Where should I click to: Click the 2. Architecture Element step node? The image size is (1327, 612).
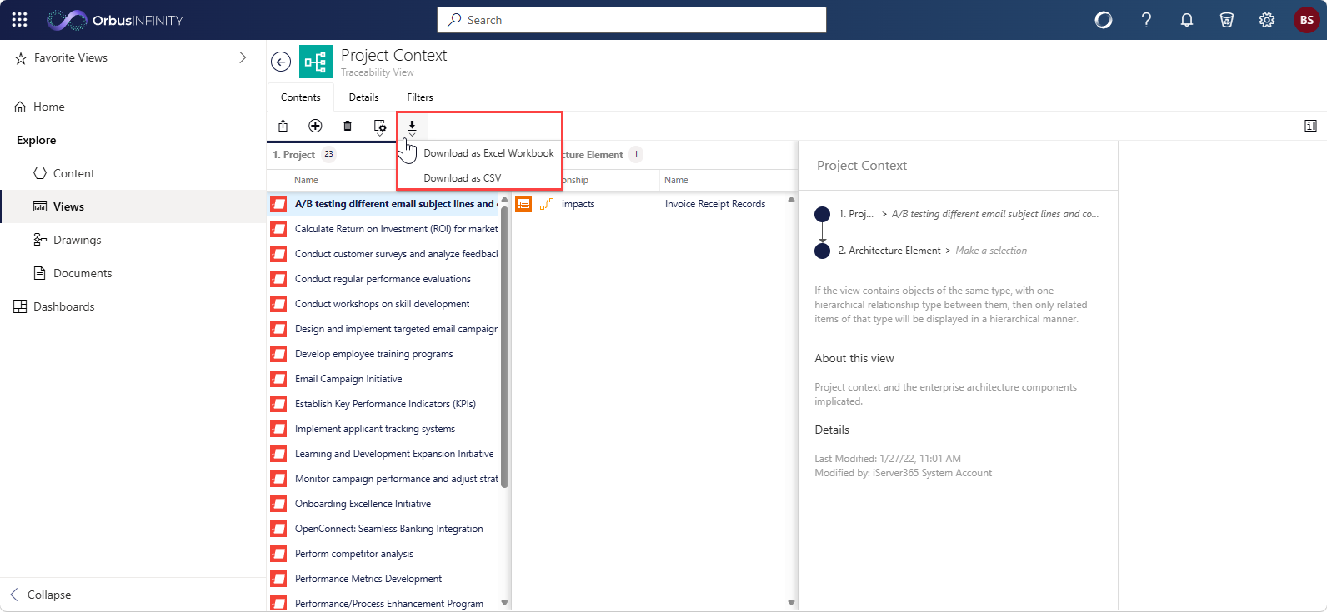tap(822, 251)
